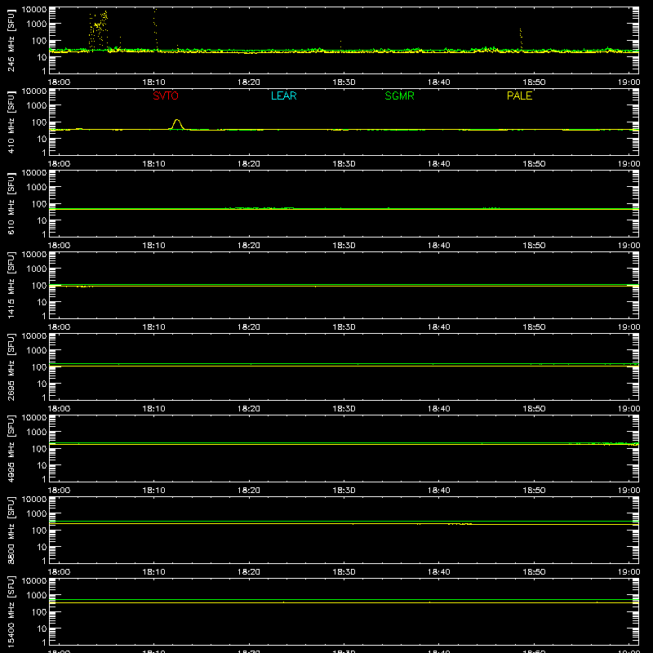
Task: Click the 18:10 tick label under 610 MHz panel
Action: [x=153, y=246]
